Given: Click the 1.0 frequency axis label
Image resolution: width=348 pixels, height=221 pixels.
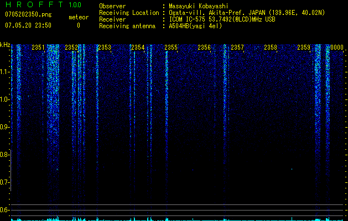Looking at the screenshot, I should (5, 99).
